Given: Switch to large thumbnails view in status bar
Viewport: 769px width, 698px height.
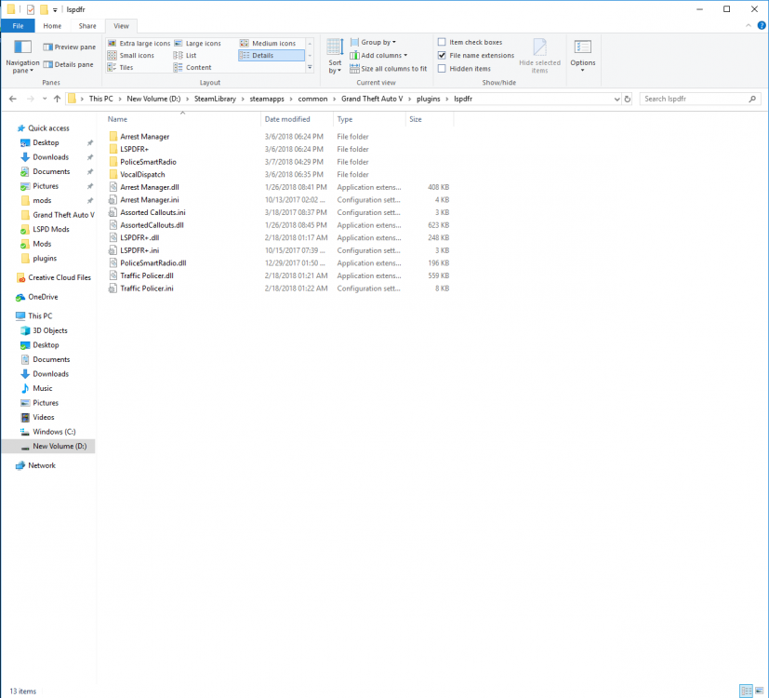Looking at the screenshot, I should [759, 691].
